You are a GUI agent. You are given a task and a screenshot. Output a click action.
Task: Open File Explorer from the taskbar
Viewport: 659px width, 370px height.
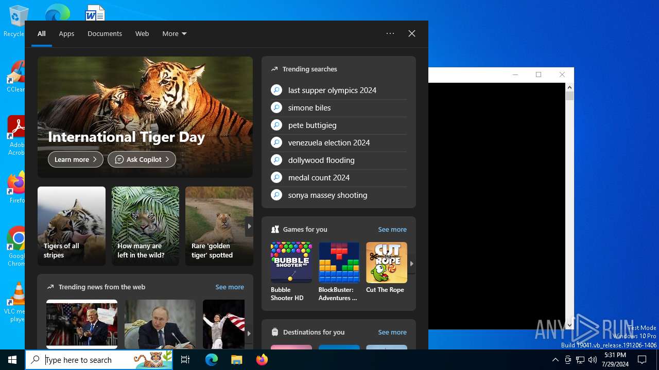(x=236, y=360)
